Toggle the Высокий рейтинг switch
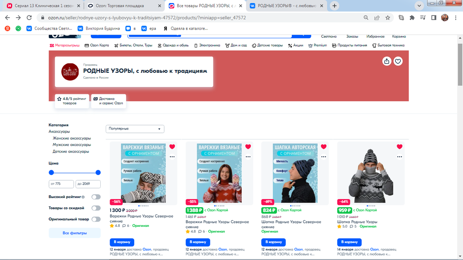This screenshot has width=463, height=260. point(96,197)
